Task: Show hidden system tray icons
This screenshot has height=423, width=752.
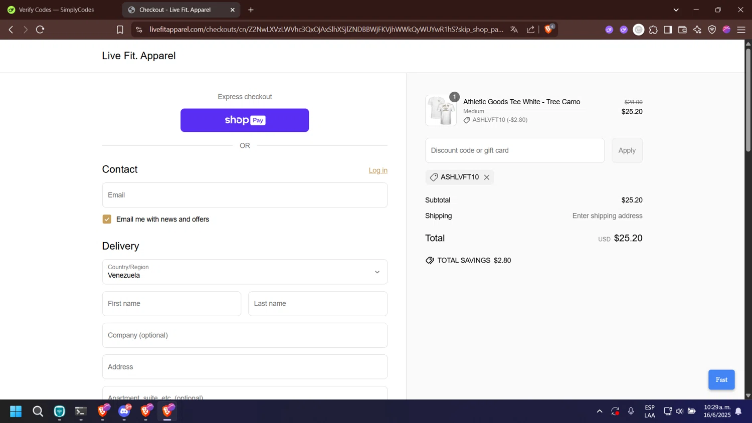Action: tap(599, 411)
